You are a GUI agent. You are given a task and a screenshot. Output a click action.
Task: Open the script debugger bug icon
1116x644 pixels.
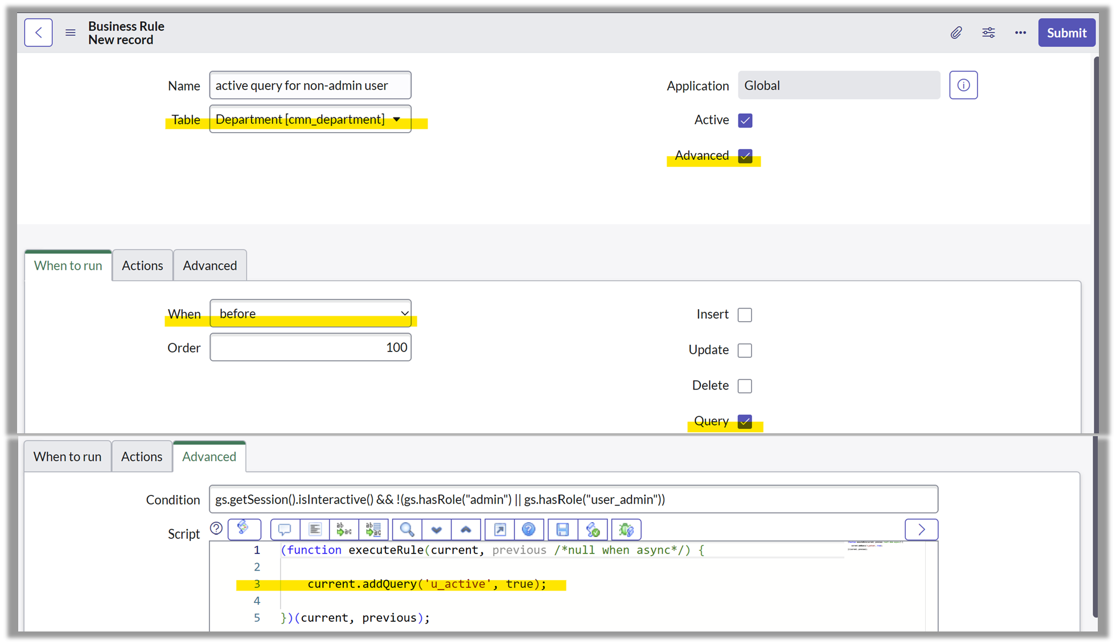pos(626,530)
